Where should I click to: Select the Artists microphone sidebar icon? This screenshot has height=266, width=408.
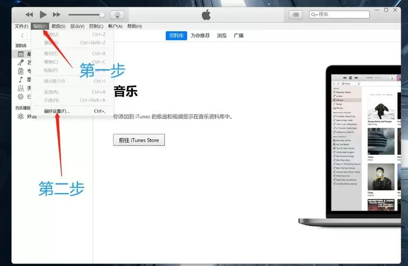coord(21,62)
